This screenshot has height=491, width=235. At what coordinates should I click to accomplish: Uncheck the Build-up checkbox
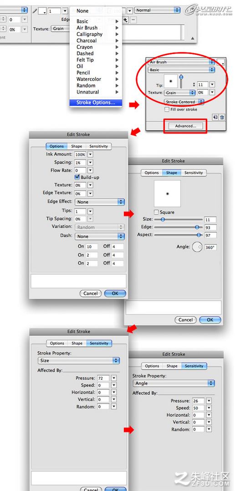(77, 177)
